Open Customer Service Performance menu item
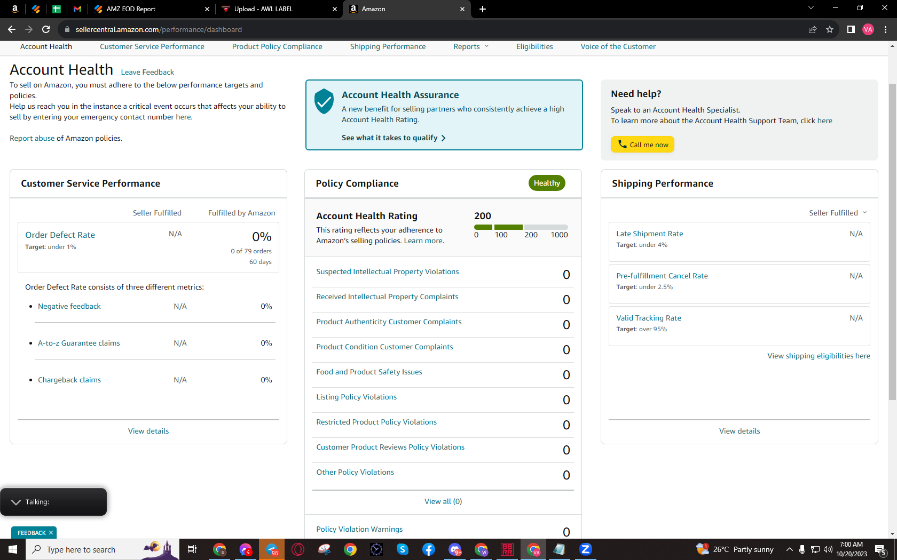Viewport: 897px width, 560px height. (152, 46)
